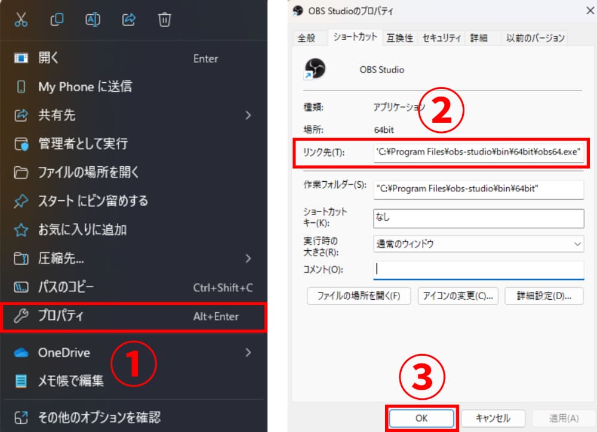Click the リンク先 path input field

478,152
